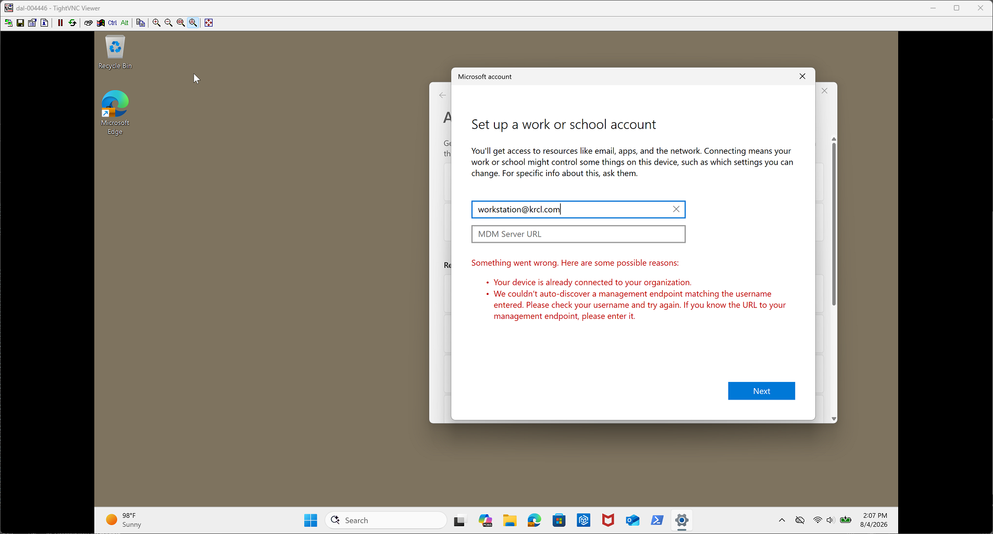The image size is (993, 534).
Task: Click the cloud sync-off tray icon
Action: (800, 520)
